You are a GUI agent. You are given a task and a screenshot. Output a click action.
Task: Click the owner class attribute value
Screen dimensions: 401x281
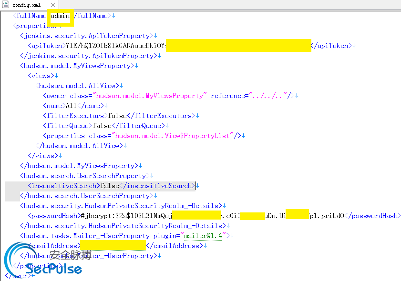[150, 96]
